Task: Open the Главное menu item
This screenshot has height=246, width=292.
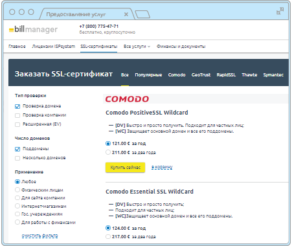Action: coord(17,47)
